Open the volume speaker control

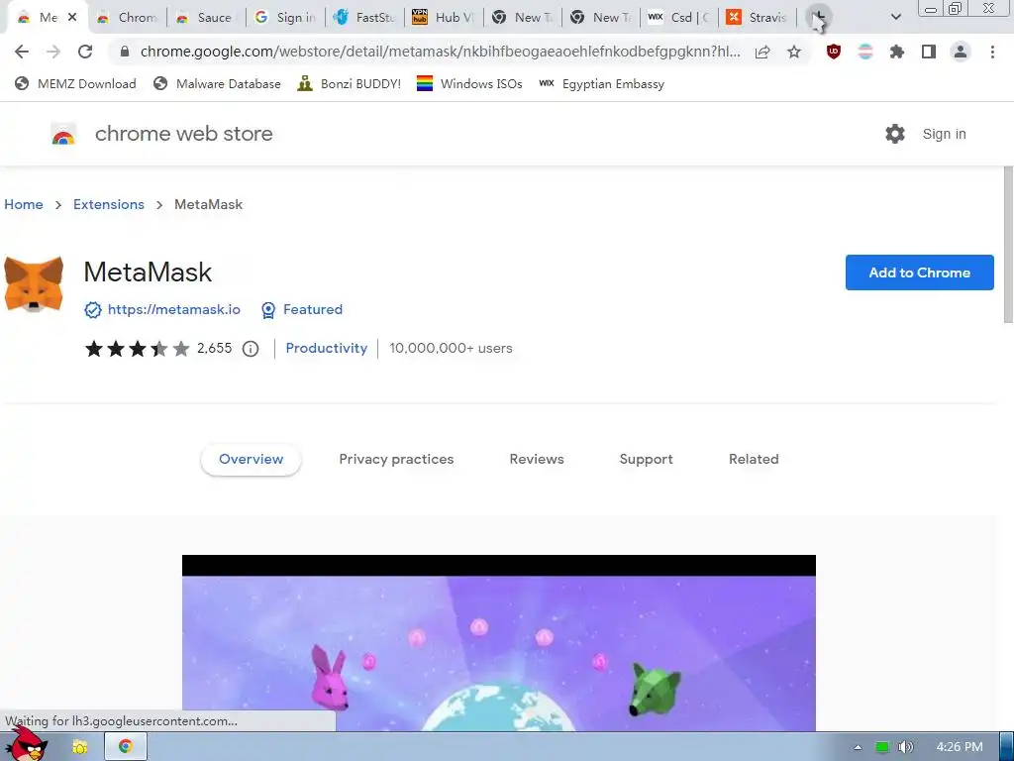906,747
